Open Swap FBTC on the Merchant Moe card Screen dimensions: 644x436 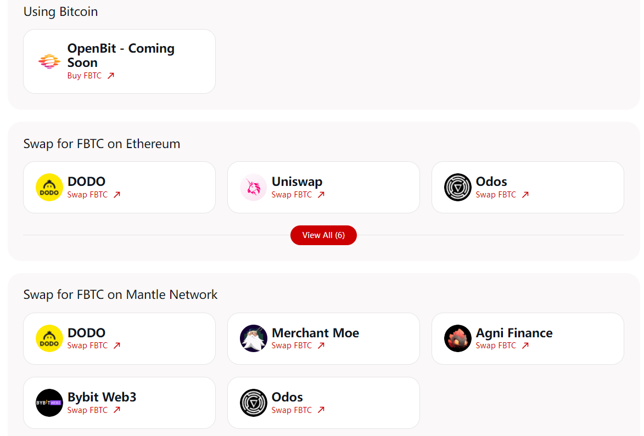(x=292, y=346)
